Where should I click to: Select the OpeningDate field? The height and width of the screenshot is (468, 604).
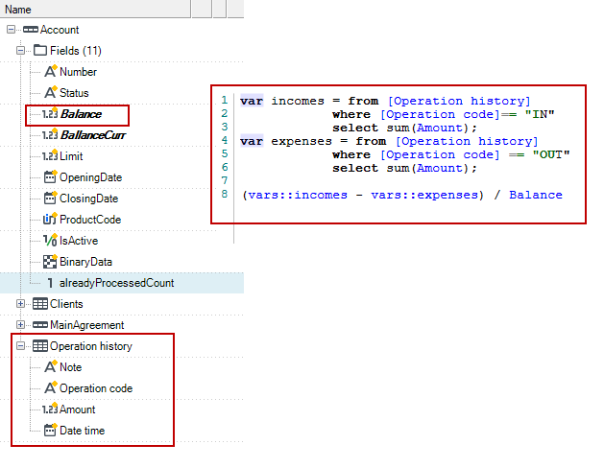click(91, 177)
